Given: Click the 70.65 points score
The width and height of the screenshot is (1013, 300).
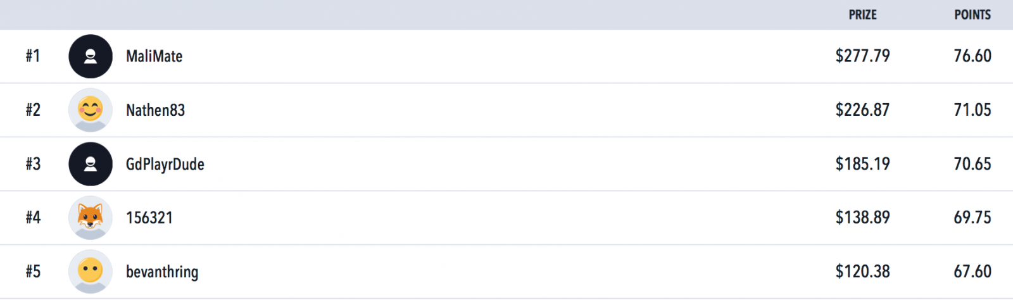Looking at the screenshot, I should click(x=972, y=164).
